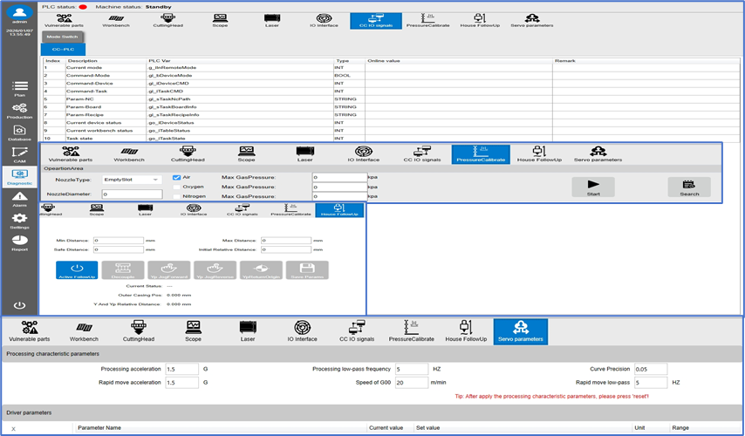
Task: Focus the Air Max GasPressure field
Action: (339, 177)
